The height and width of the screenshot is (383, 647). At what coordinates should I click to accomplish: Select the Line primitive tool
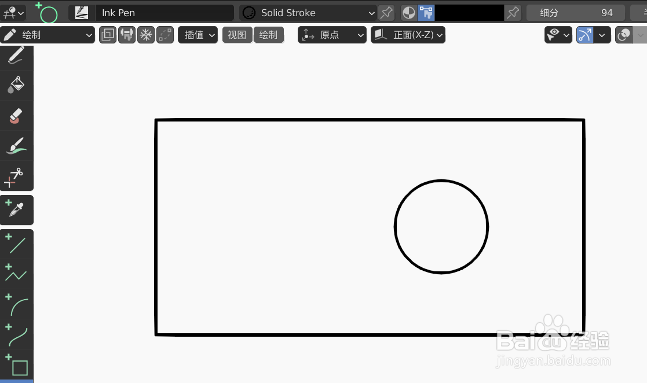16,244
